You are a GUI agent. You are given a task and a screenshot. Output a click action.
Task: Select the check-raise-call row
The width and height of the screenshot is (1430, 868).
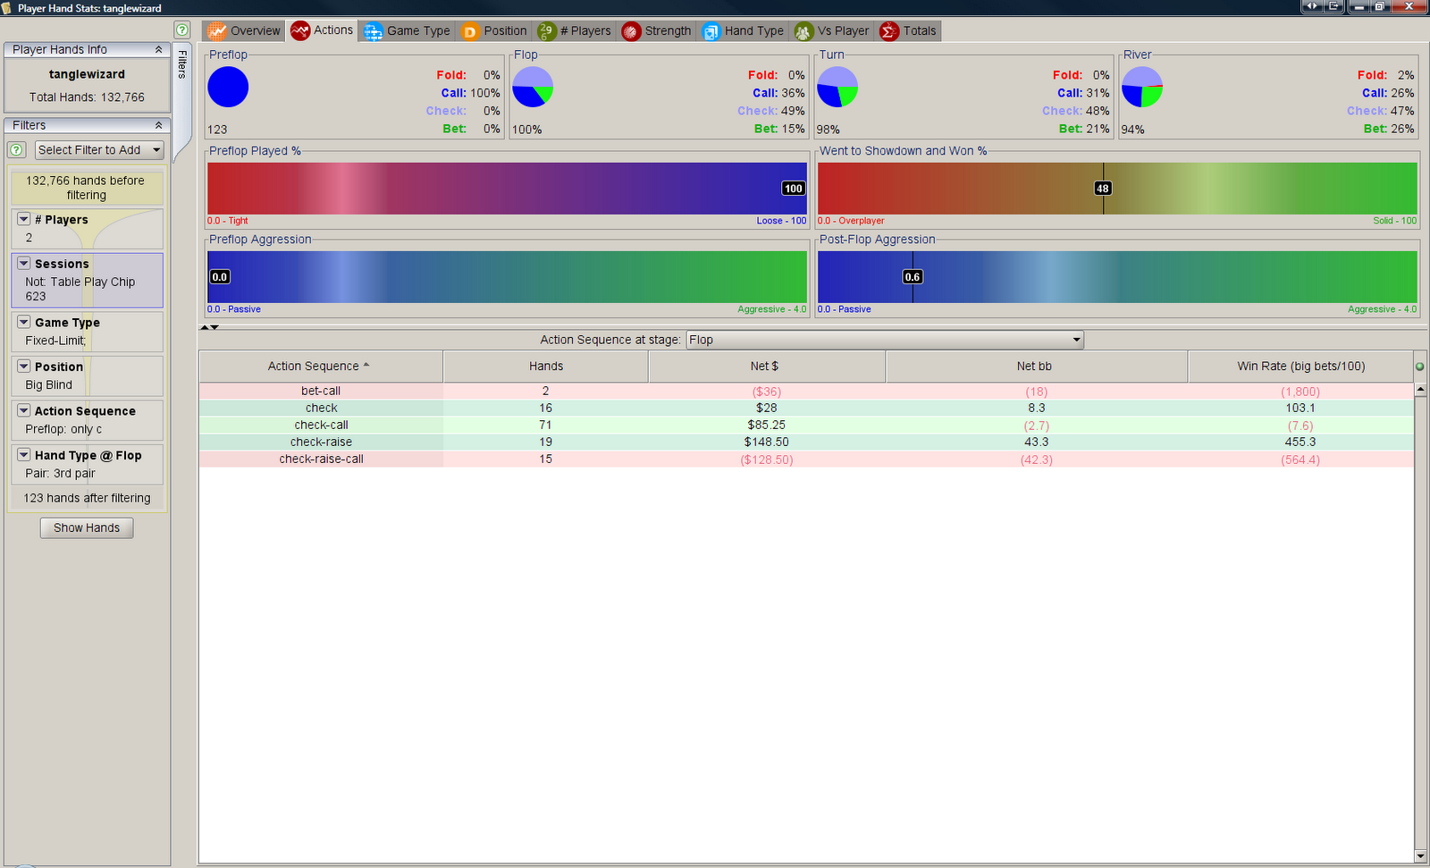(806, 459)
